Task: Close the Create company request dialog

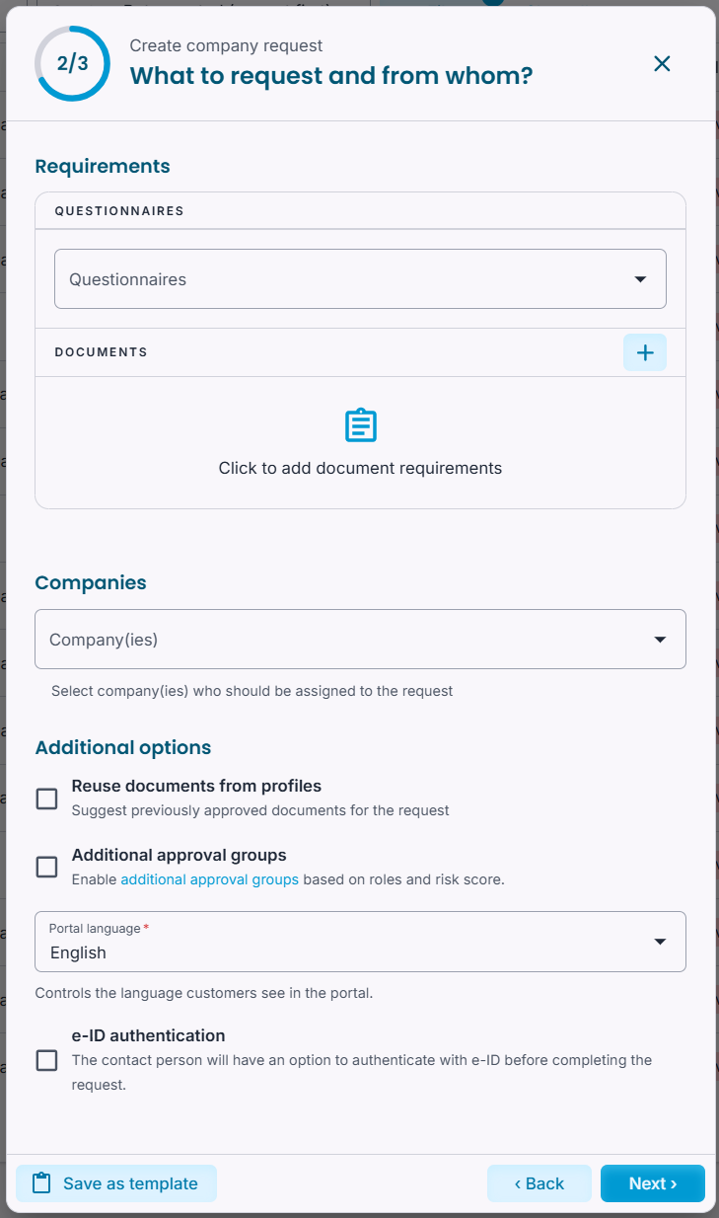Action: click(x=662, y=64)
